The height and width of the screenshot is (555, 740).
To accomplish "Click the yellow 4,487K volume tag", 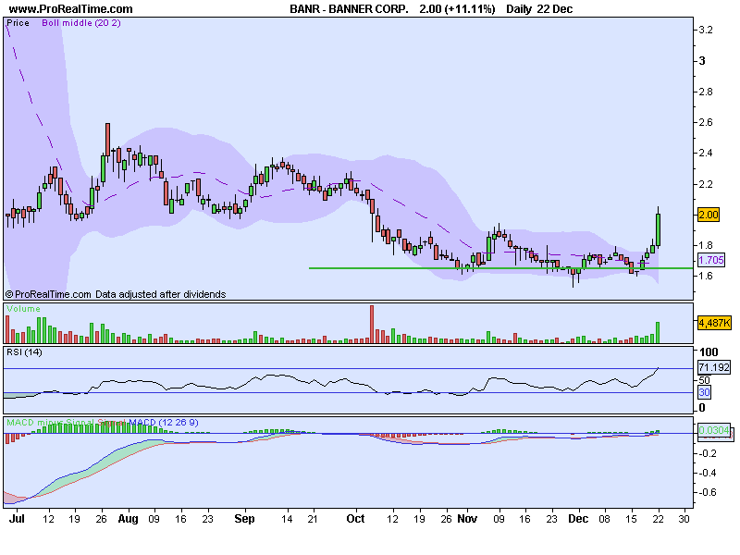I will [x=714, y=323].
